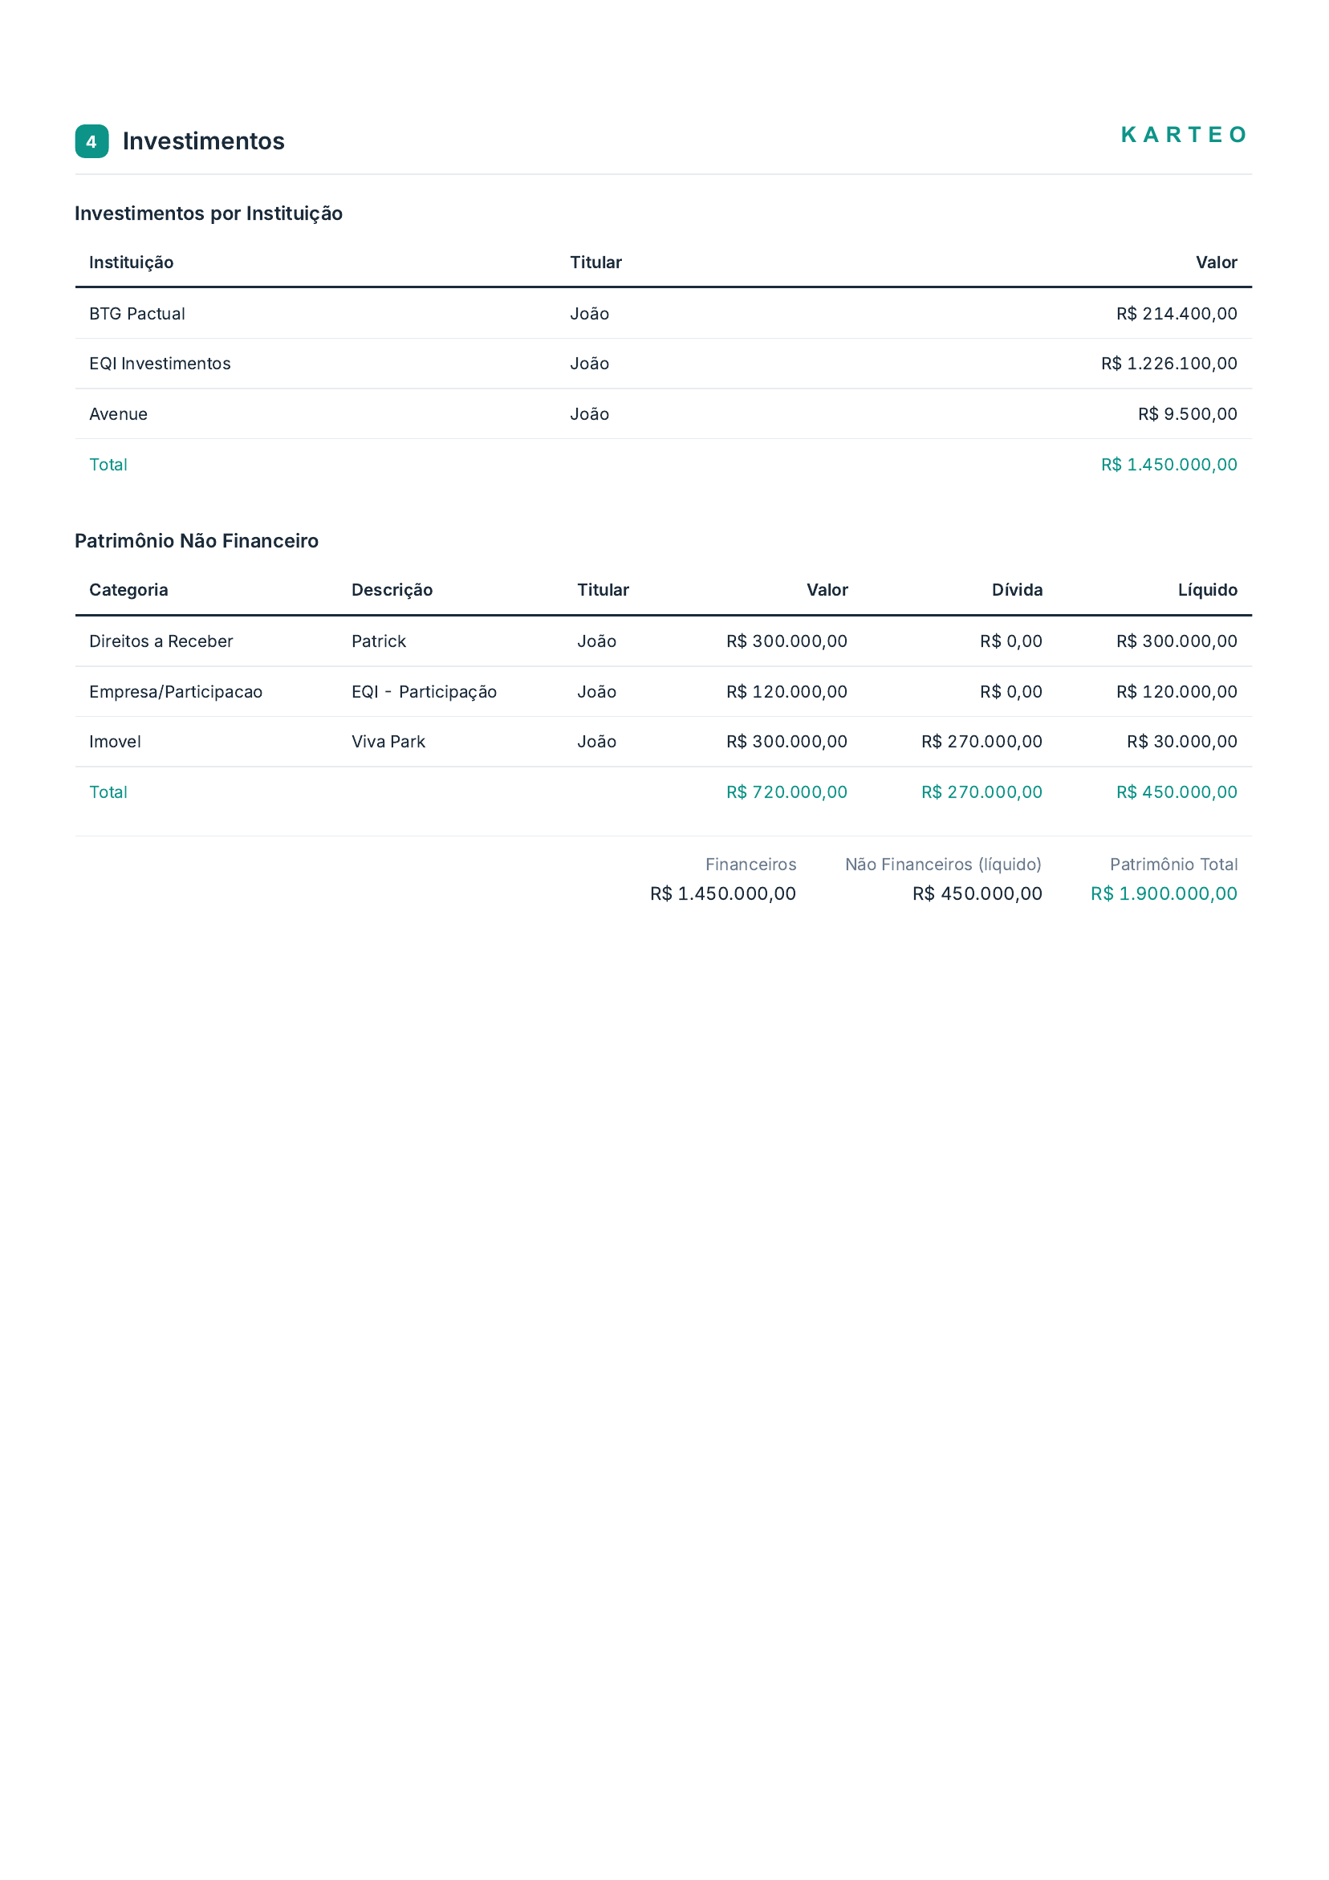Click the 'Não Financeiros (líquido)' label

(943, 865)
